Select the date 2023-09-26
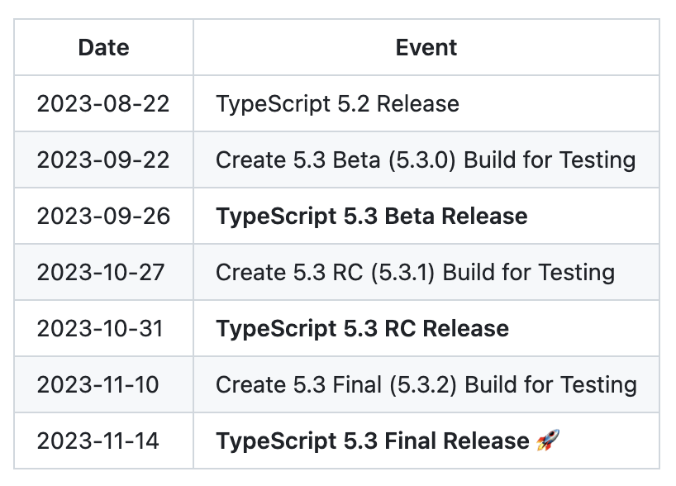 103,216
